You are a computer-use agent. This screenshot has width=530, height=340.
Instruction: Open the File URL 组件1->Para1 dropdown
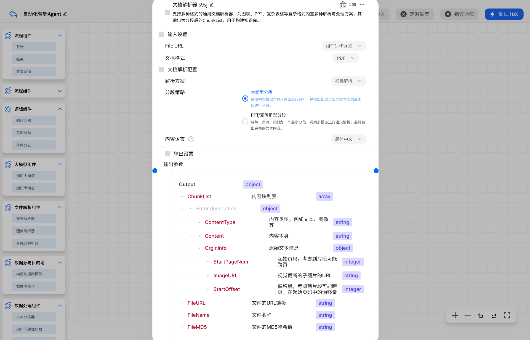coord(344,46)
